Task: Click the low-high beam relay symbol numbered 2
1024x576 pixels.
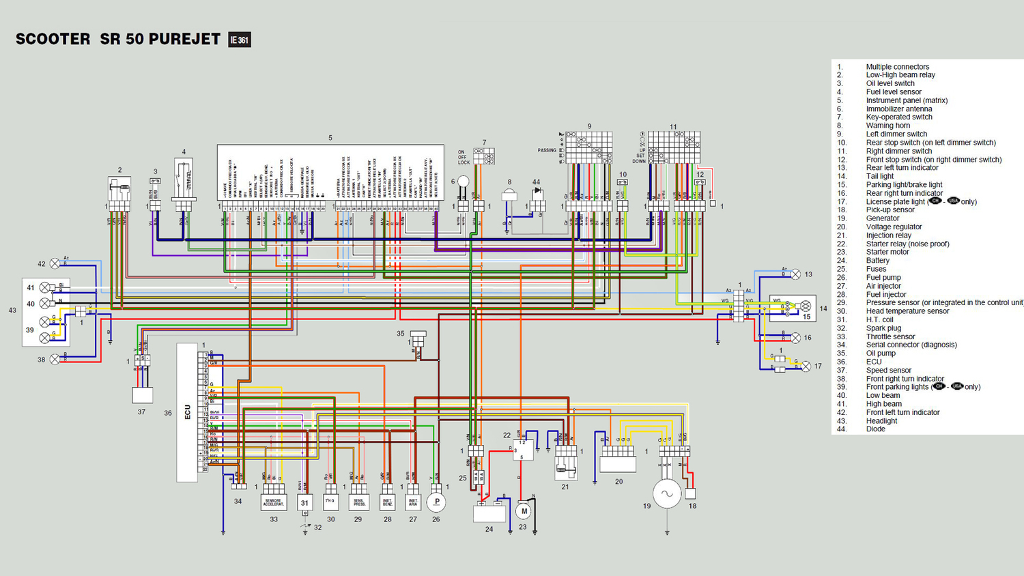Action: (x=119, y=189)
